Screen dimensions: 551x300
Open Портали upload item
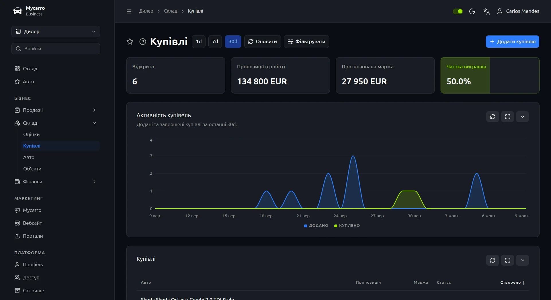[56, 236]
